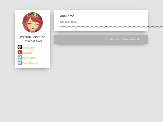
Task: Click the I AM YOUR JESUS. text
Action: (x=68, y=22)
